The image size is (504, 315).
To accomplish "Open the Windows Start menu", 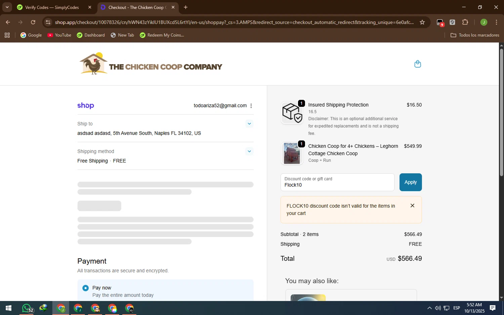I will pos(8,308).
